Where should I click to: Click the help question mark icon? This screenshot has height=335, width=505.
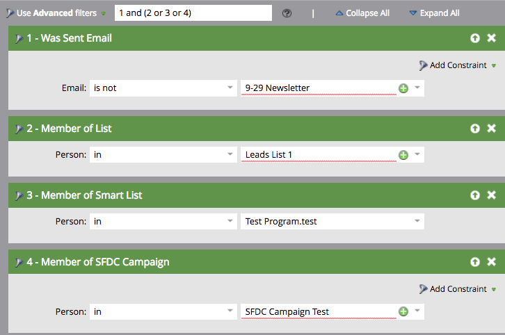(x=287, y=13)
